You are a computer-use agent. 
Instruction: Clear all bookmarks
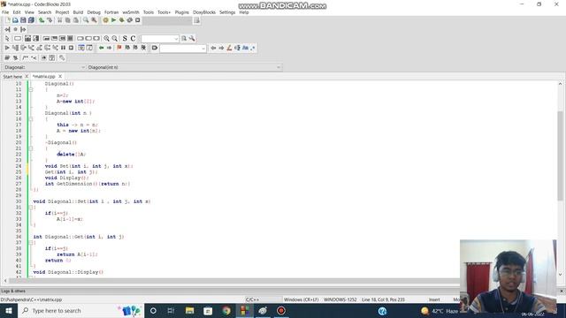143,48
